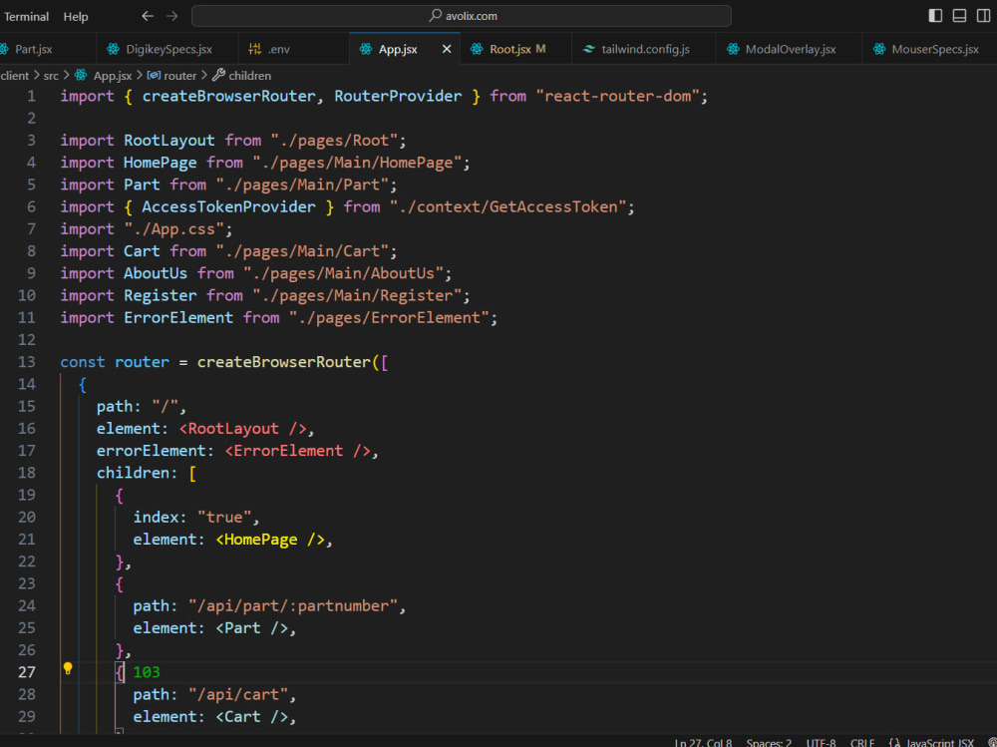Click the children breadcrumb symbol
The height and width of the screenshot is (747, 997).
click(x=250, y=76)
